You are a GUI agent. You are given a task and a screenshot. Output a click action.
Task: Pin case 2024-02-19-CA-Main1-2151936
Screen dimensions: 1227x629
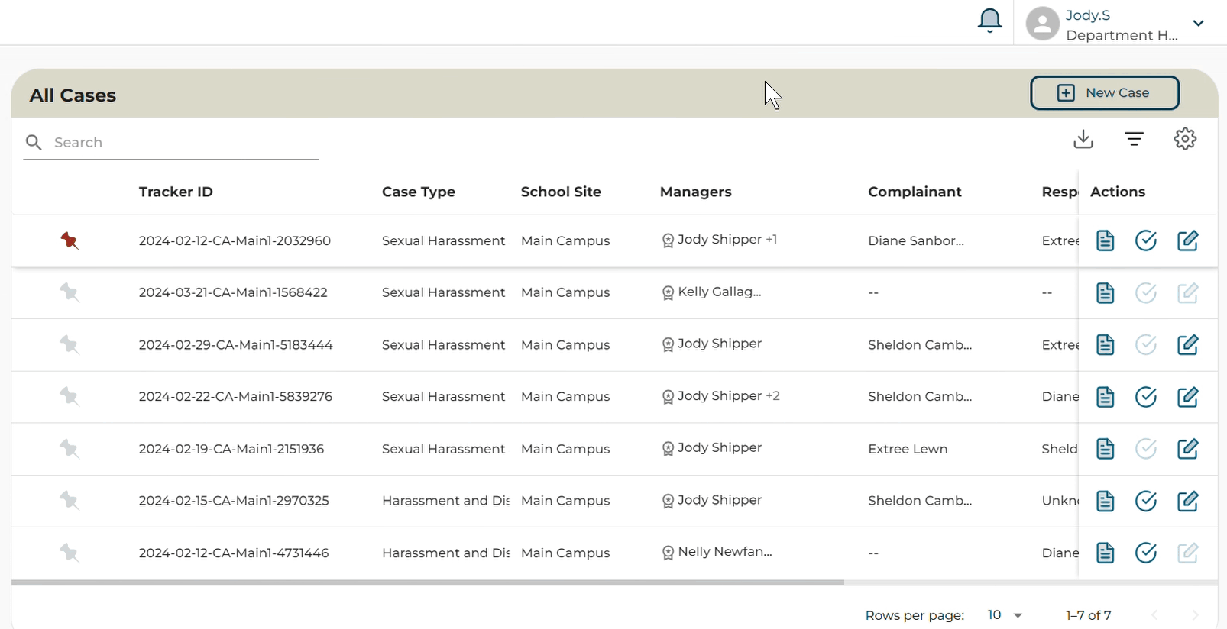(70, 448)
